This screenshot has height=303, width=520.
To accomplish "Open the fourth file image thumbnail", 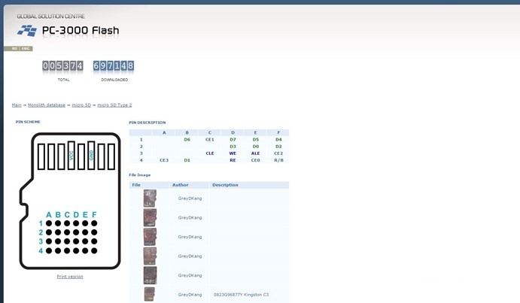I will pos(150,256).
